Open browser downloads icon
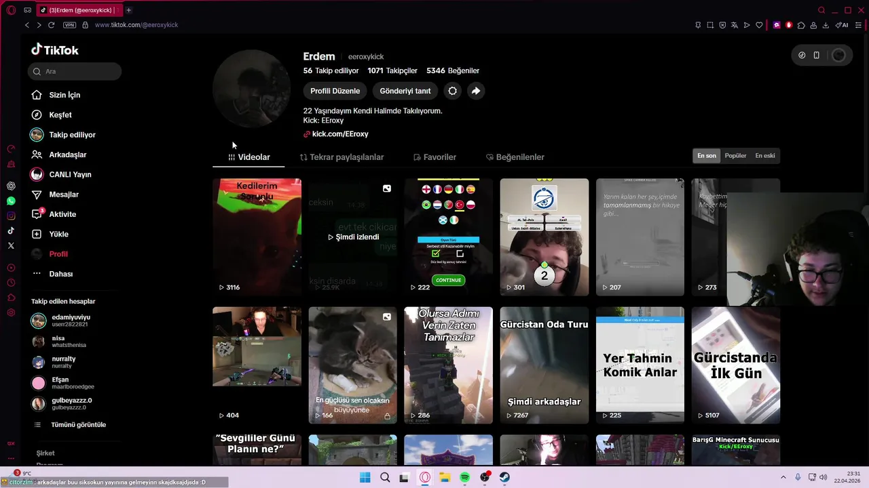 826,25
